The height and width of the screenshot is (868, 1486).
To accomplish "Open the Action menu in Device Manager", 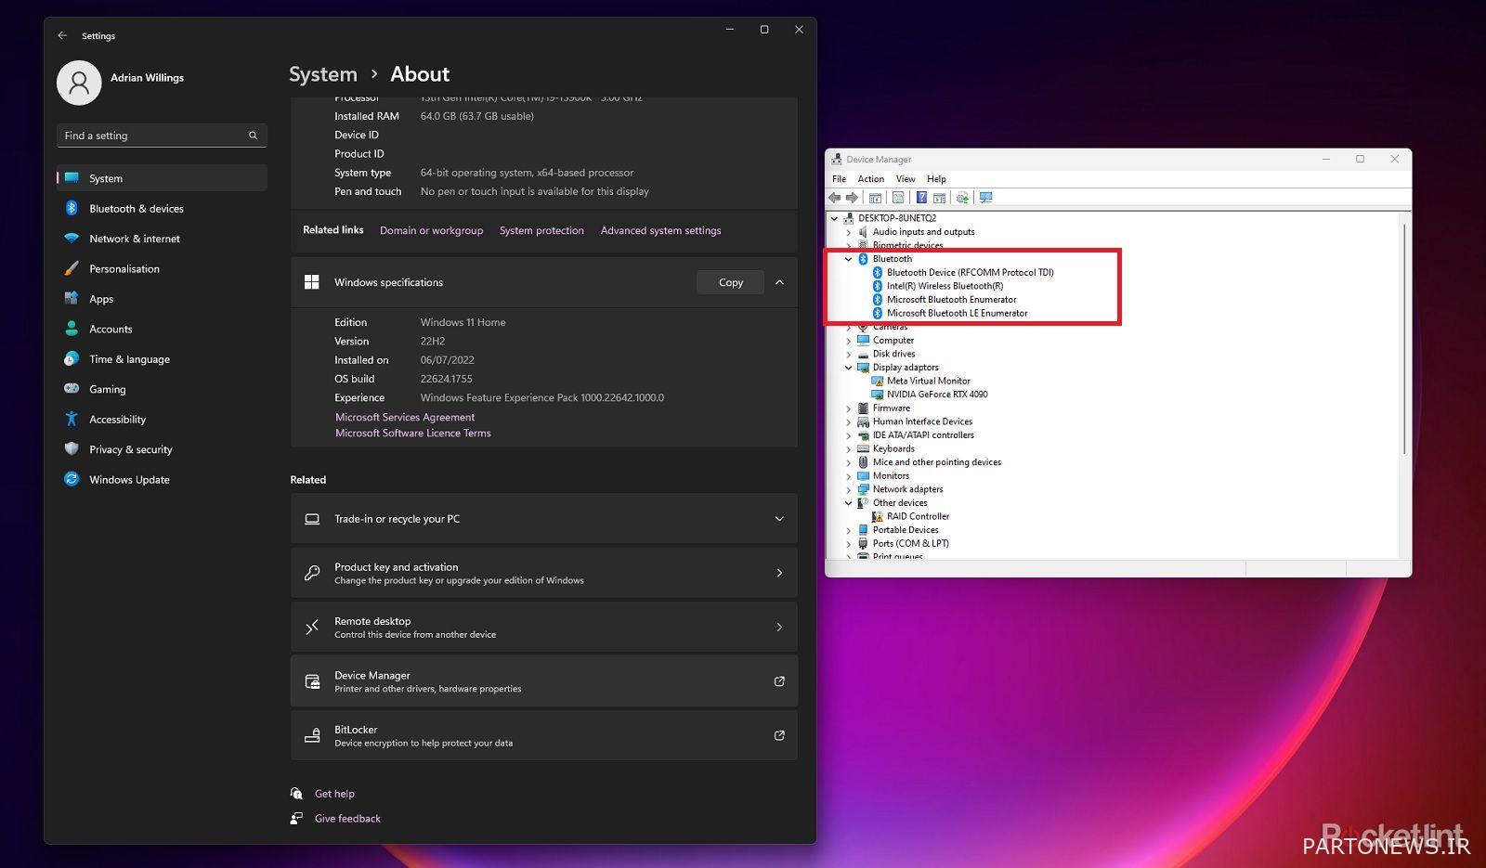I will 870,179.
